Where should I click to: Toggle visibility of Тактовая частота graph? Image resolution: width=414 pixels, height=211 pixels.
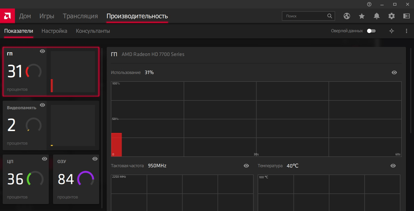tap(246, 166)
